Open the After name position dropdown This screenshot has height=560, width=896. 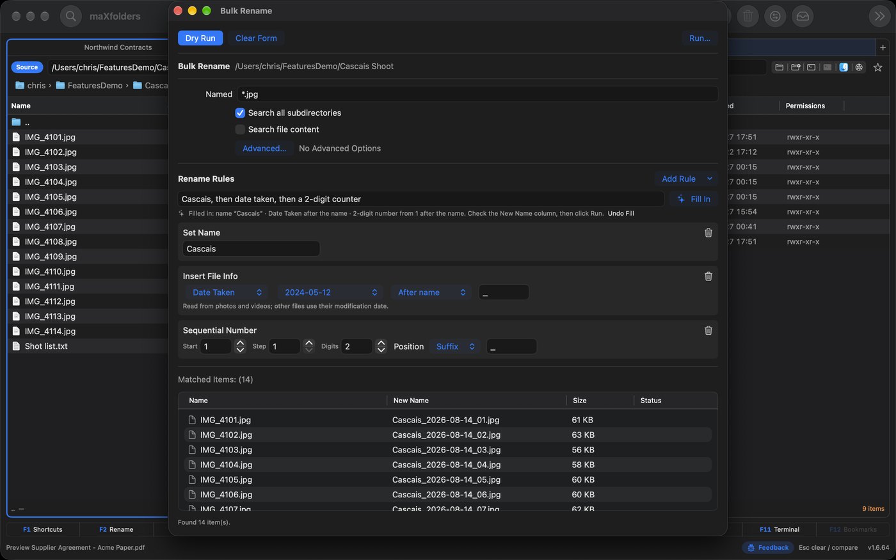tap(431, 292)
